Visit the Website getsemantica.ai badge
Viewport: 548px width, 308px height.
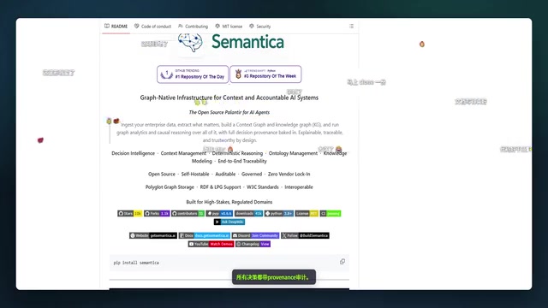[153, 235]
